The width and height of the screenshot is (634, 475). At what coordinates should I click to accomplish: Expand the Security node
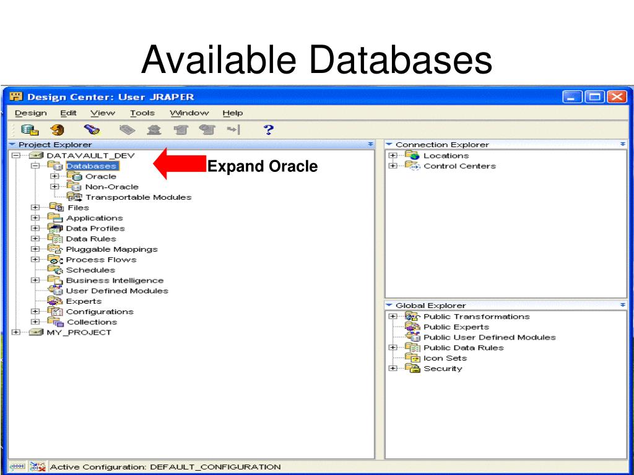click(392, 369)
